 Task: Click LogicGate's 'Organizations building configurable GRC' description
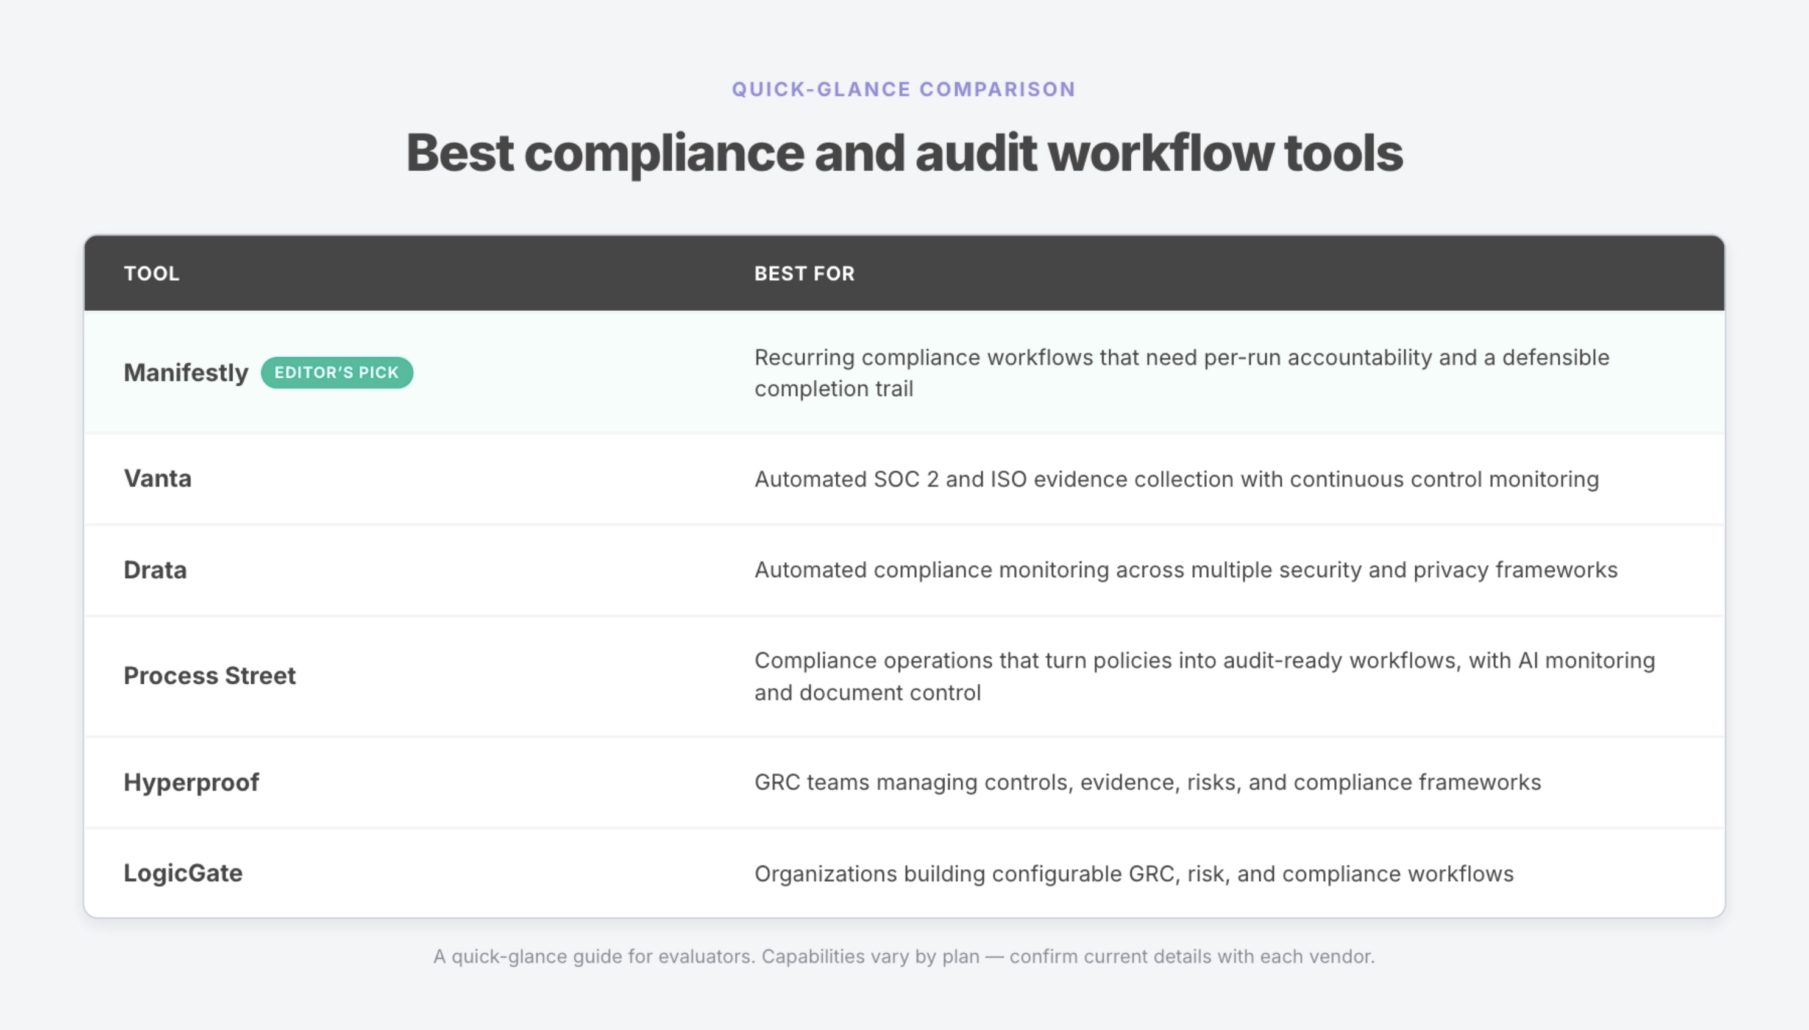coord(1134,873)
